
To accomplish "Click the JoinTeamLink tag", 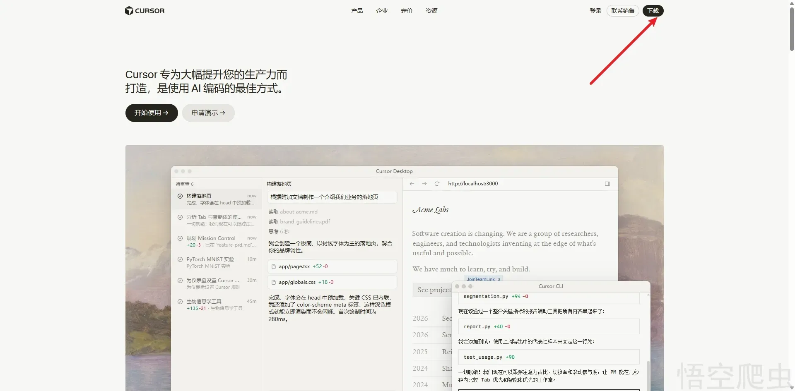I will point(483,279).
